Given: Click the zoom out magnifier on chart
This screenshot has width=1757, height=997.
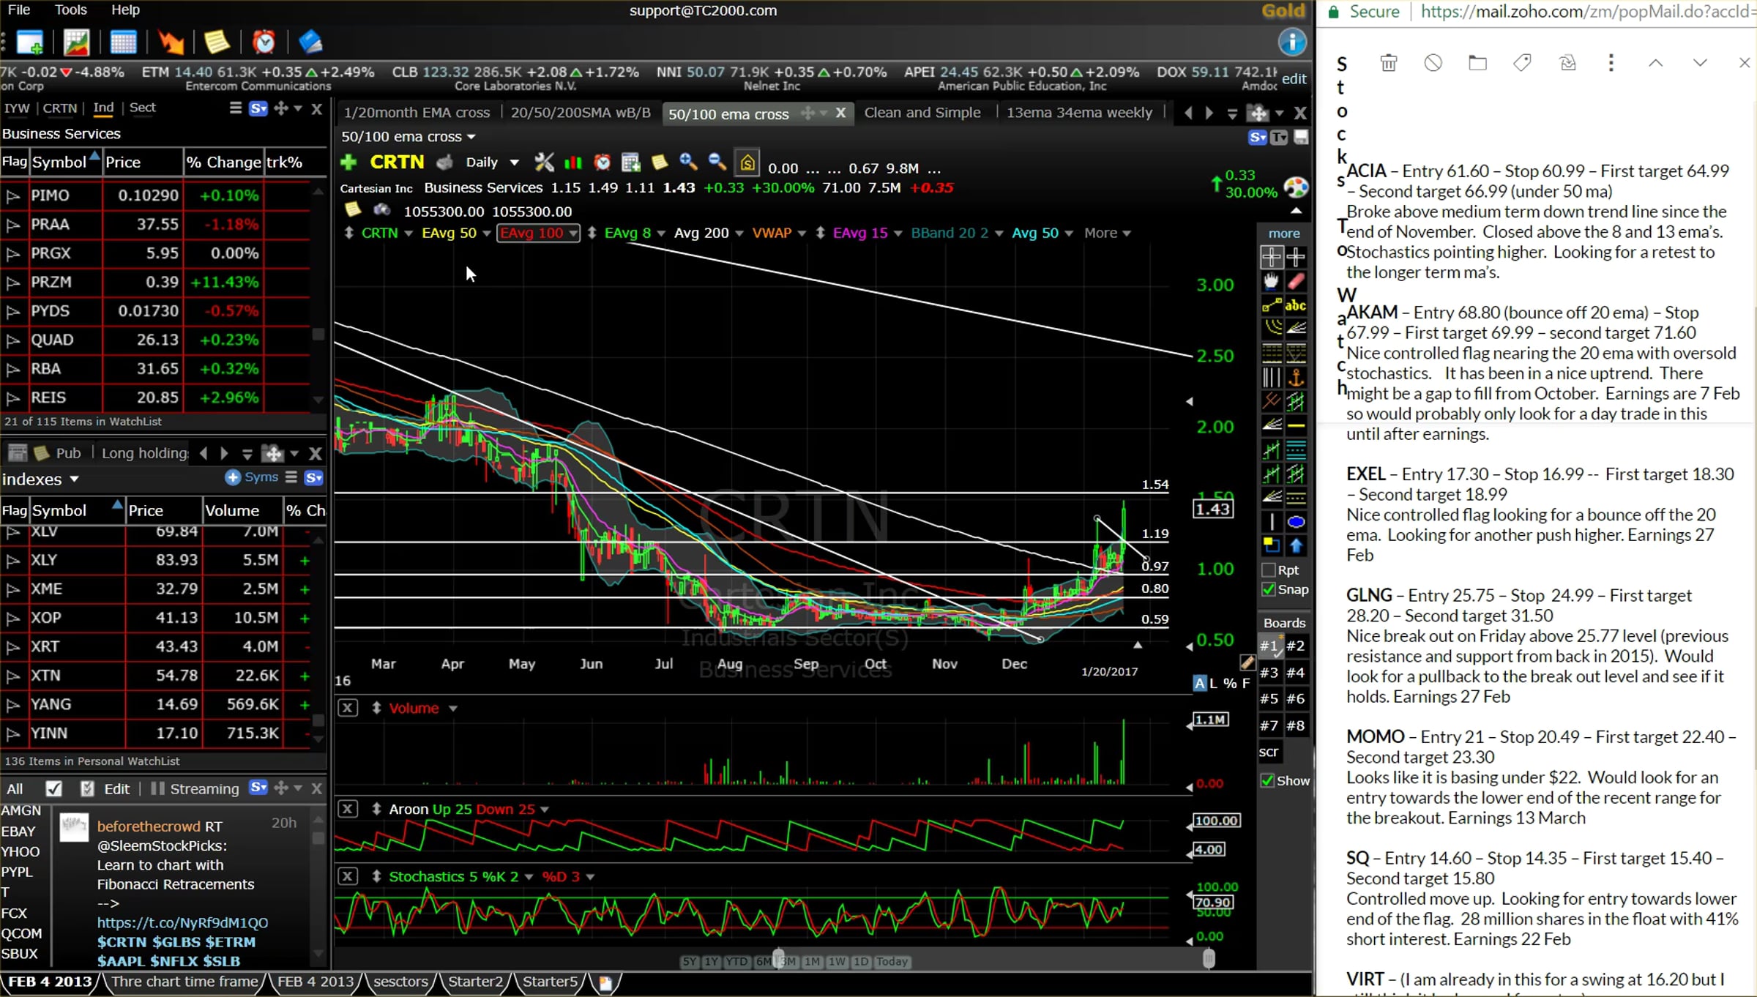Looking at the screenshot, I should tap(717, 162).
